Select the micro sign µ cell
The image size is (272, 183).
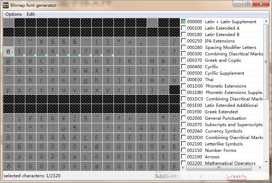64,128
